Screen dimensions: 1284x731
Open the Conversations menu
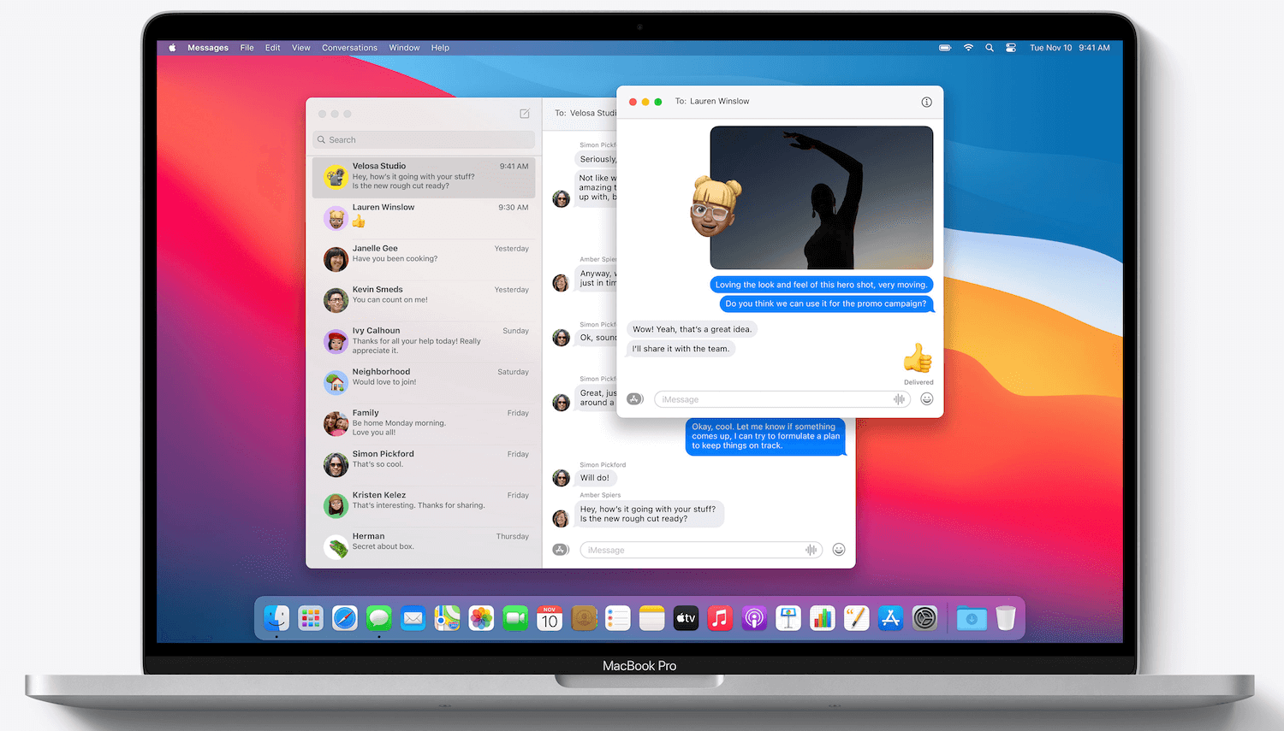pos(349,48)
